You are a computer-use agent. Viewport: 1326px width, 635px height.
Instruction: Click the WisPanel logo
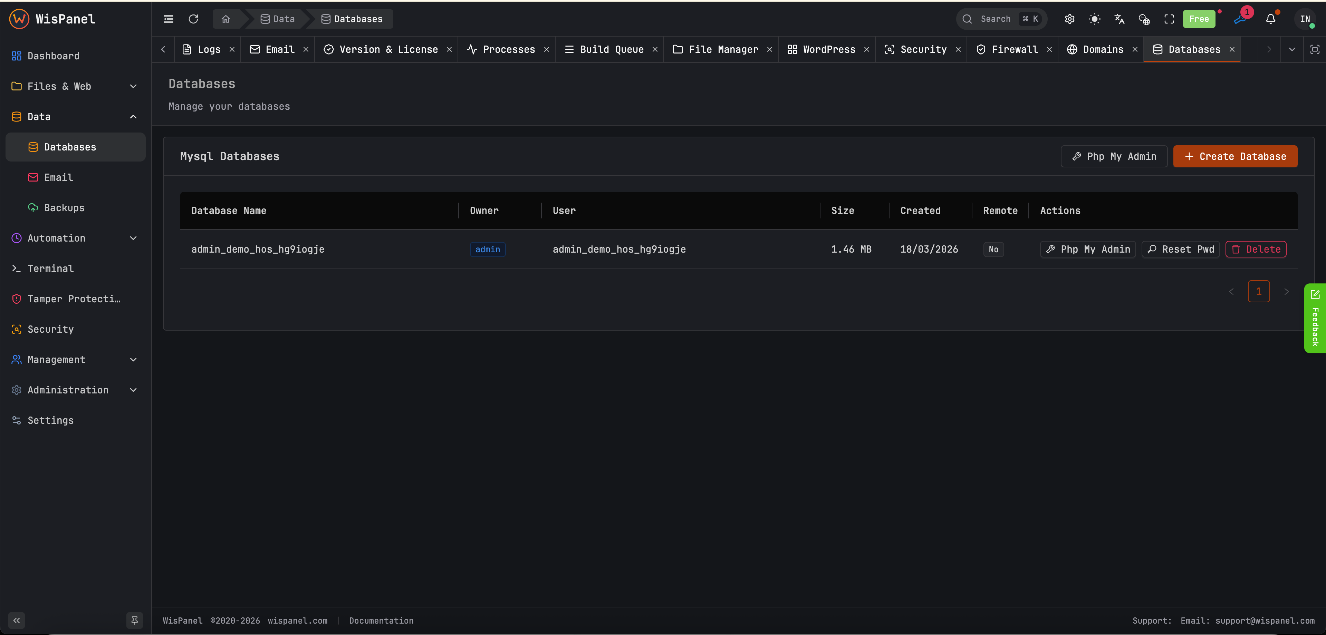click(52, 19)
